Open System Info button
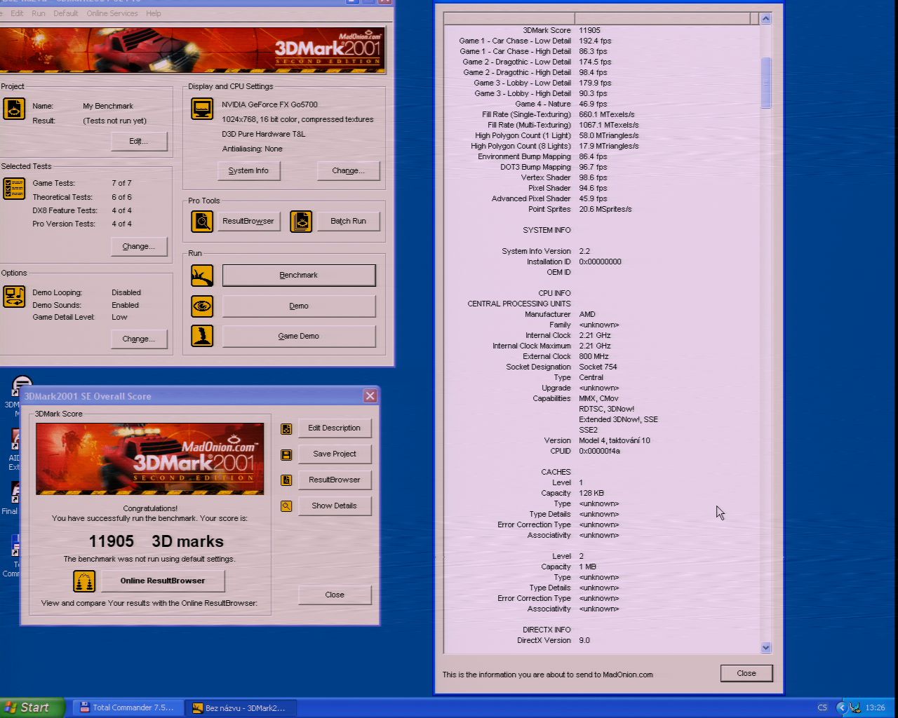The image size is (898, 718). (x=248, y=170)
